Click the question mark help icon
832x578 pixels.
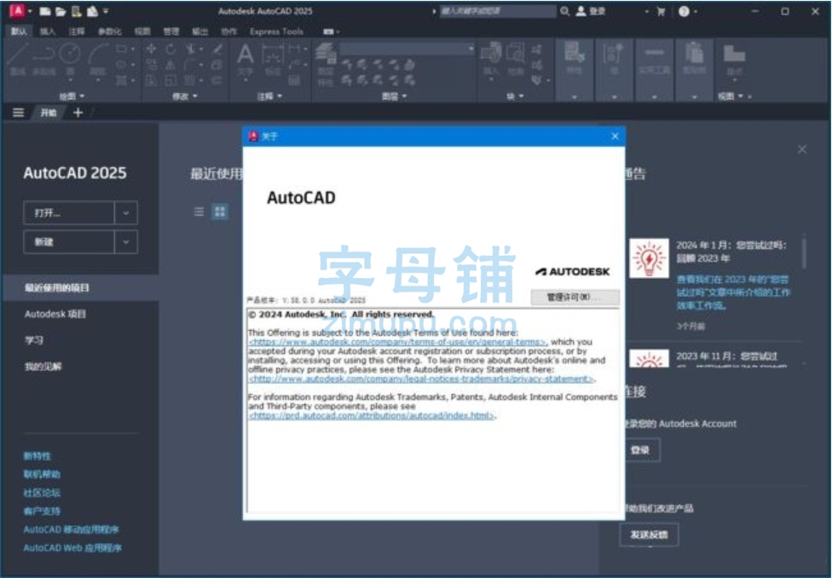pyautogui.click(x=684, y=11)
